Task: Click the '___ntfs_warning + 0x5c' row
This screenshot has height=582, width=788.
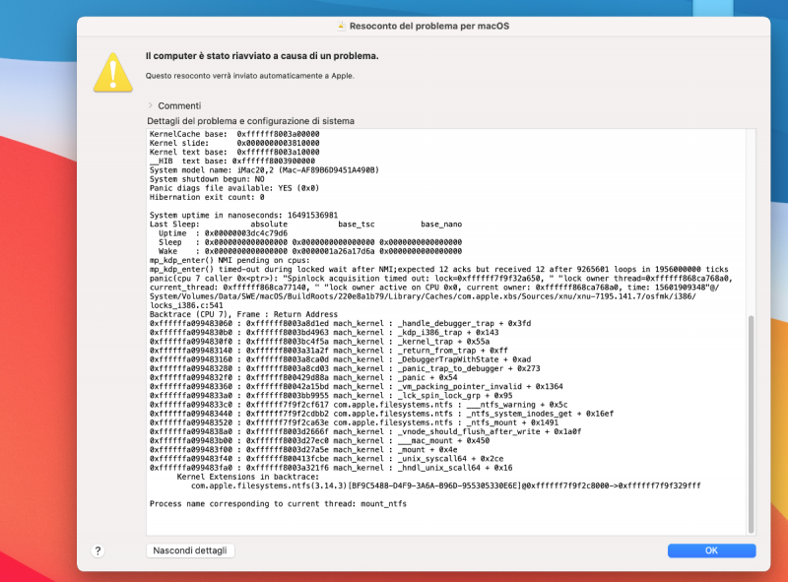Action: pyautogui.click(x=359, y=405)
